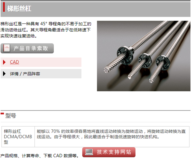Request catalog via 产品目录索取 button

[27, 48]
